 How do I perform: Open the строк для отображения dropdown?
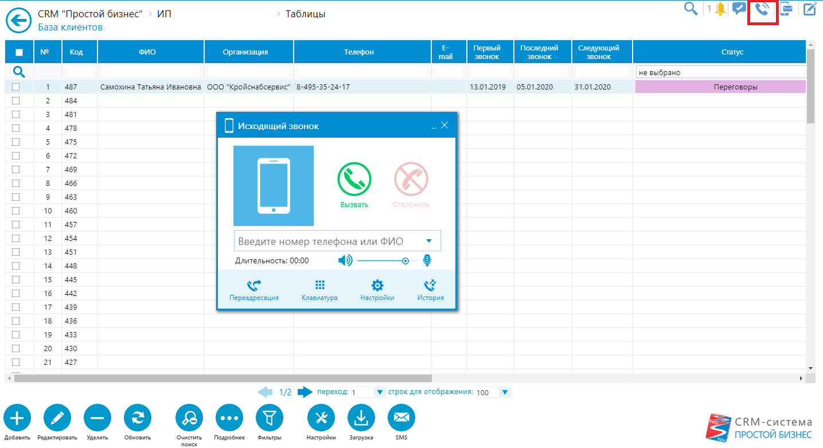tap(504, 392)
